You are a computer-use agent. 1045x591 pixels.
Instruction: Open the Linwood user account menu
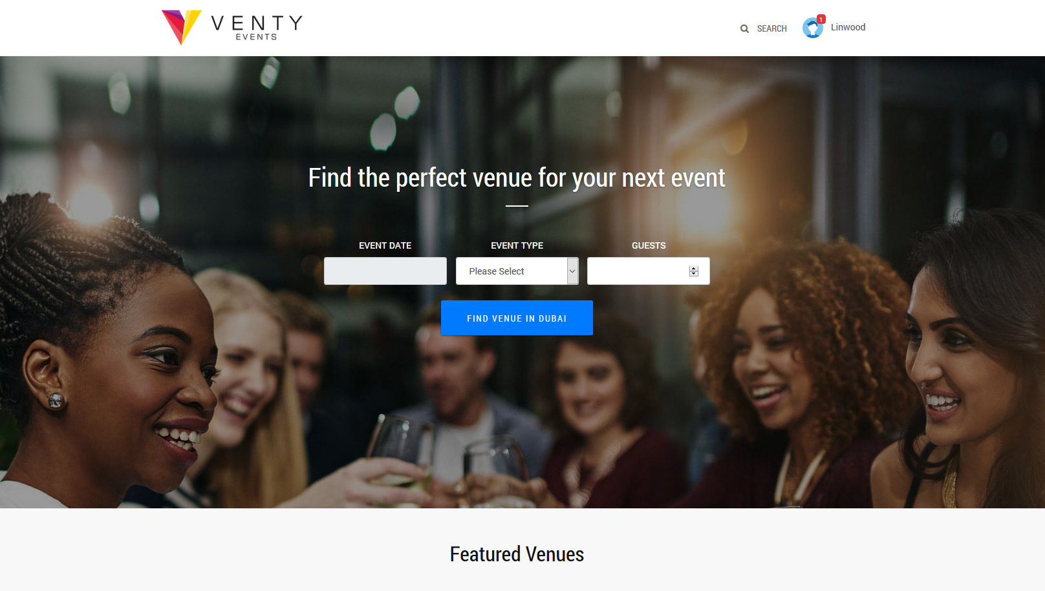[848, 27]
